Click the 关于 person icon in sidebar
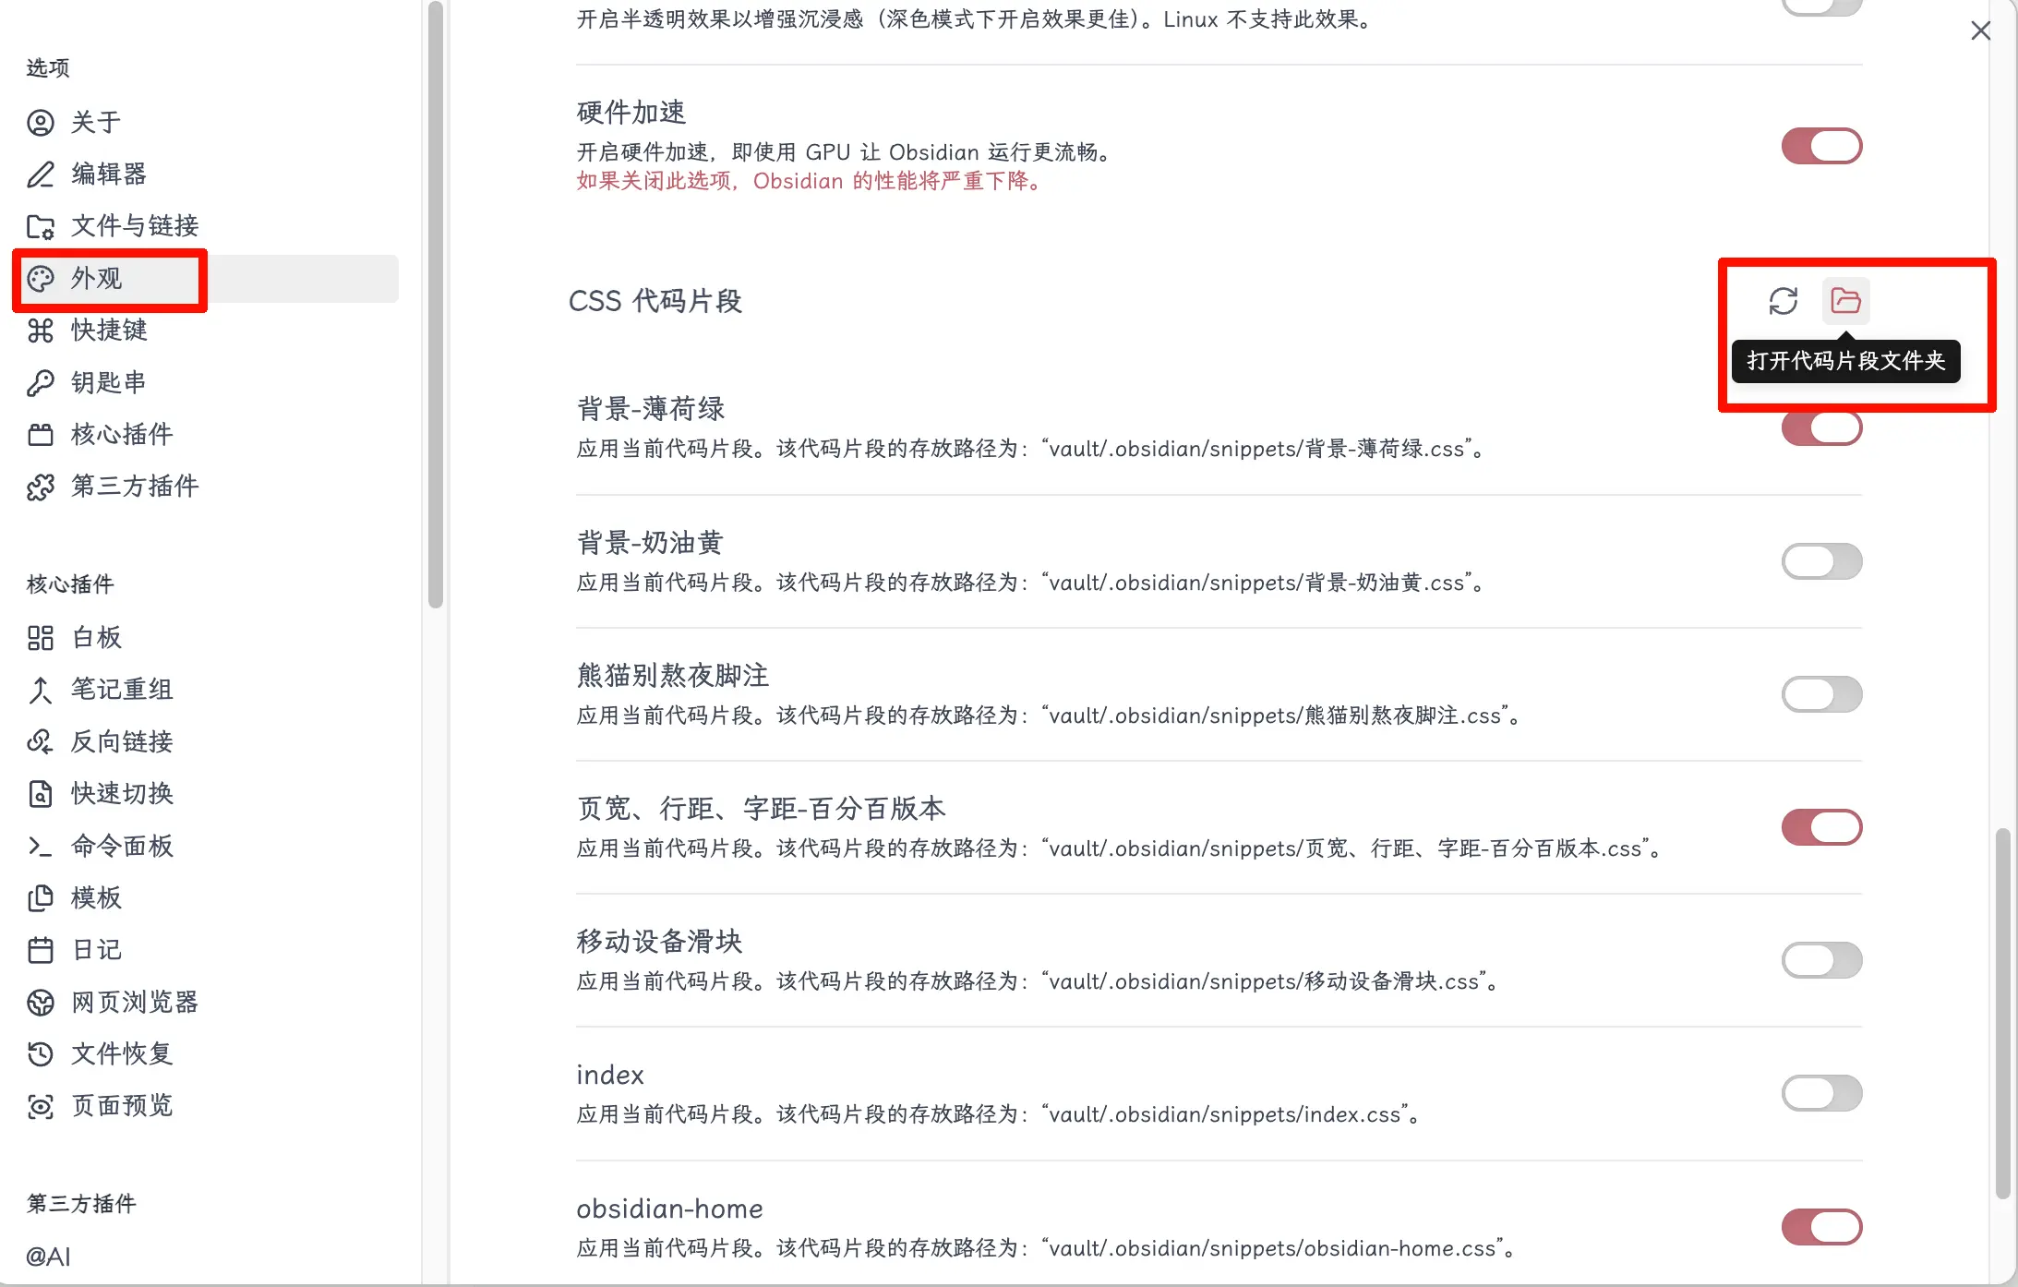Viewport: 2018px width, 1287px height. click(x=41, y=122)
